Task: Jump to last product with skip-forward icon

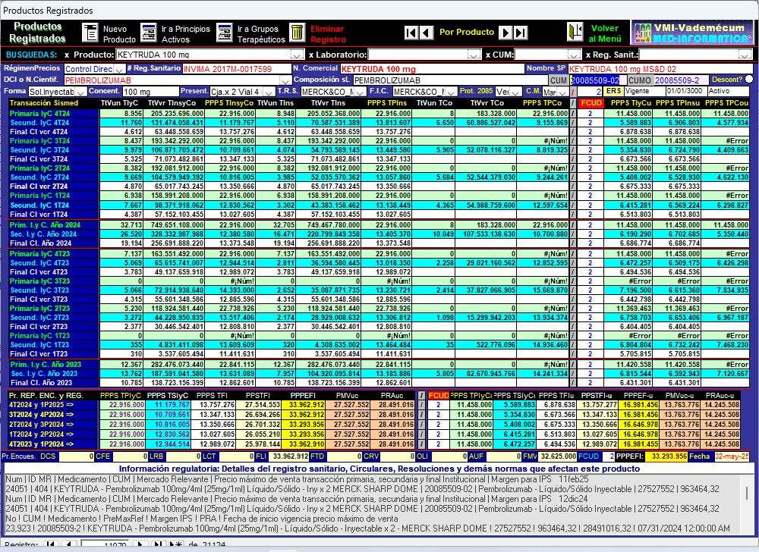Action: pyautogui.click(x=521, y=33)
